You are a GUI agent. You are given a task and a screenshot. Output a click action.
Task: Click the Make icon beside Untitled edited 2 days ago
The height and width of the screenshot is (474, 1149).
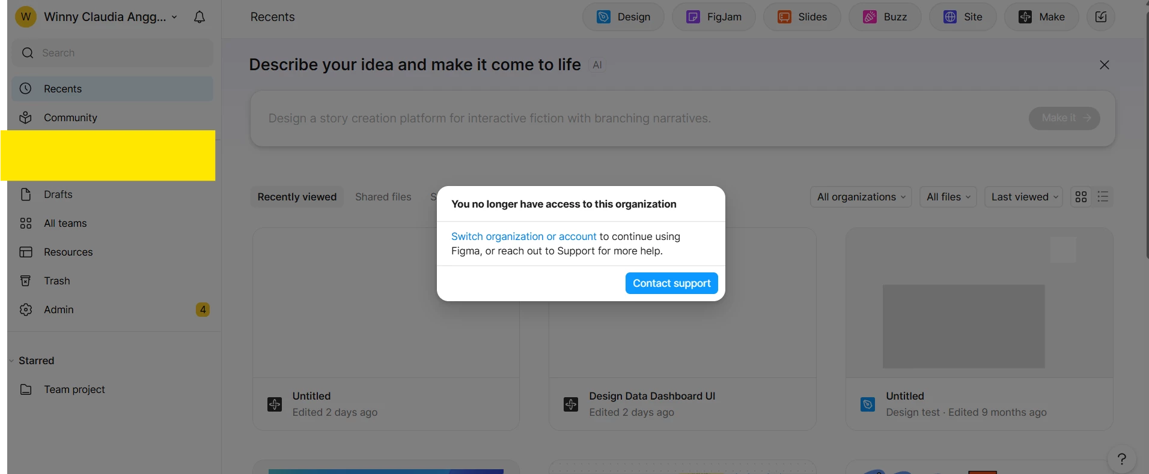[x=275, y=404]
